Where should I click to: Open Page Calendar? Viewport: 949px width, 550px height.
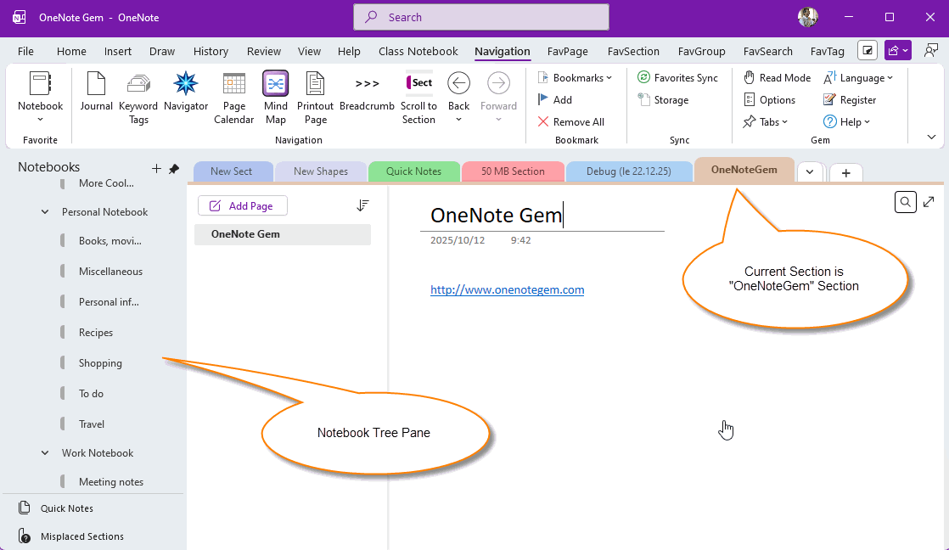(x=233, y=98)
